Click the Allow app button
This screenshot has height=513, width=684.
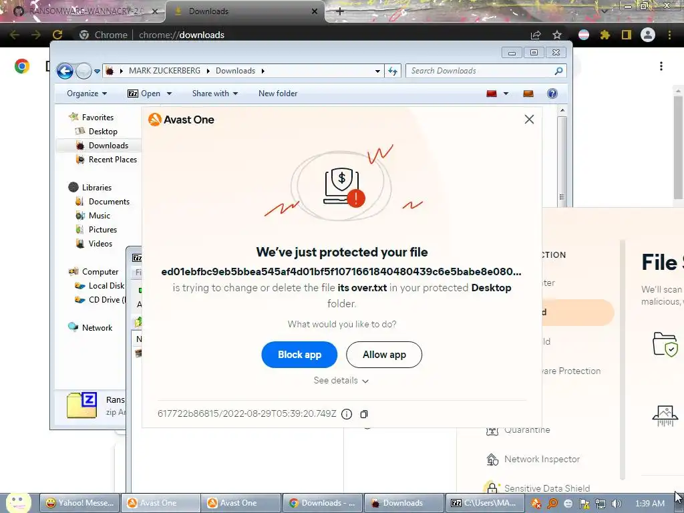coord(384,355)
